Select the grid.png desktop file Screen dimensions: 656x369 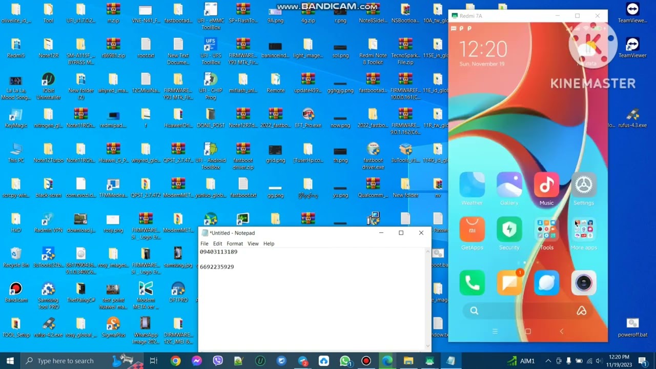tap(275, 153)
